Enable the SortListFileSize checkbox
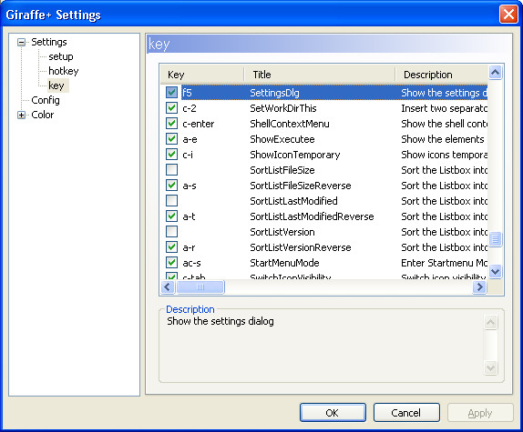This screenshot has width=523, height=432. (172, 170)
